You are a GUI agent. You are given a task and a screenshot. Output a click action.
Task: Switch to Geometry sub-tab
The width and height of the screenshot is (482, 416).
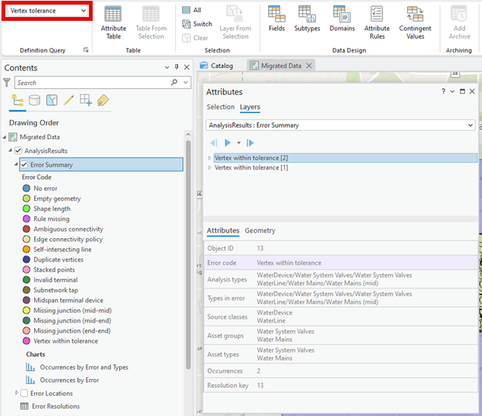pyautogui.click(x=260, y=230)
